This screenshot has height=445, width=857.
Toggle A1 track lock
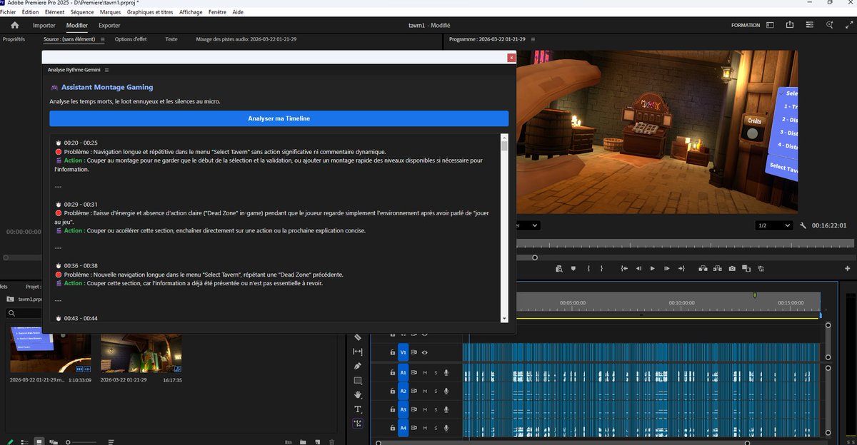(x=392, y=372)
